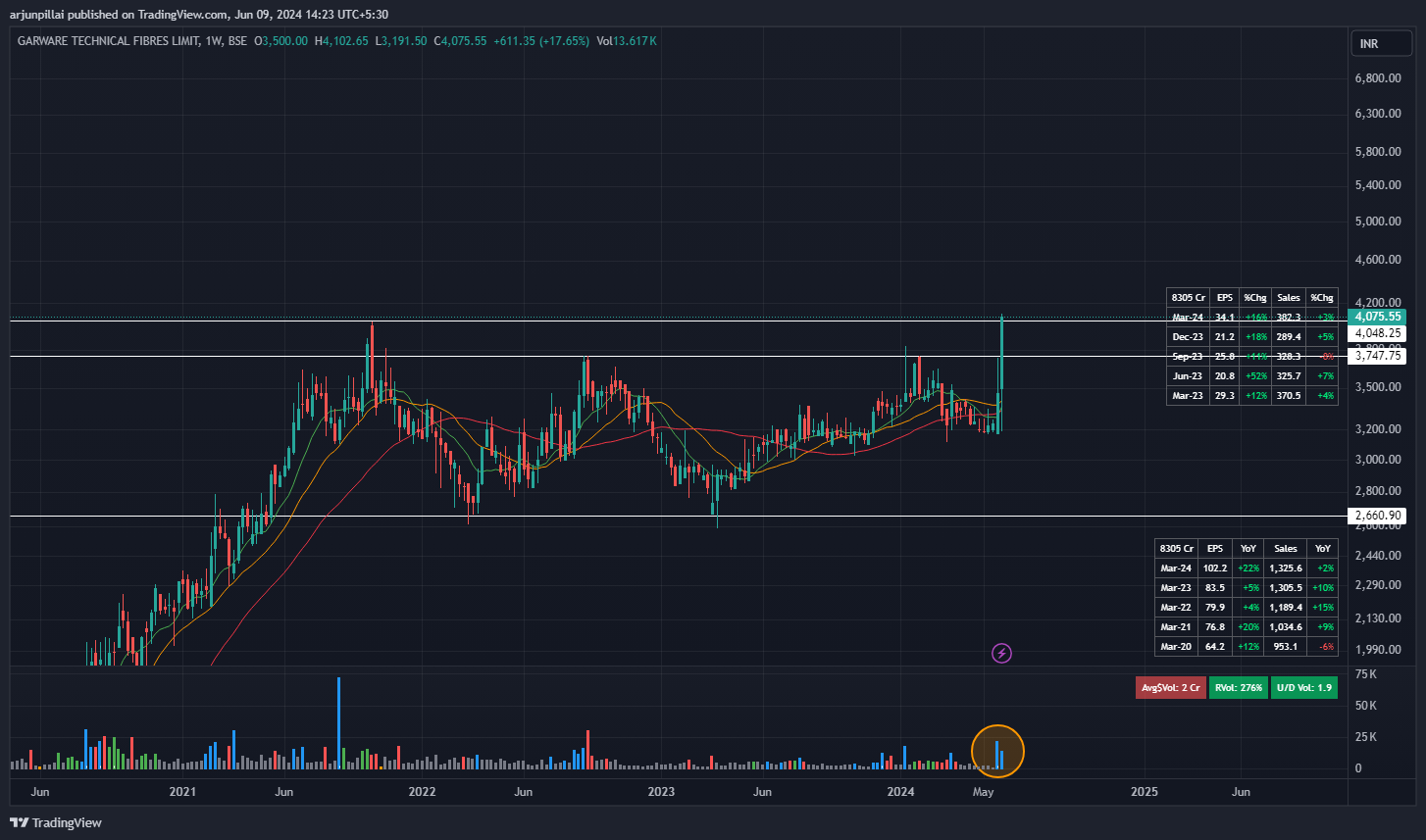
Task: Click the 5,800.00 price axis label
Action: (x=1376, y=152)
